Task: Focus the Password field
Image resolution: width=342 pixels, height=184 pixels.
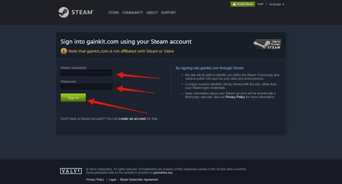Action: (86, 87)
